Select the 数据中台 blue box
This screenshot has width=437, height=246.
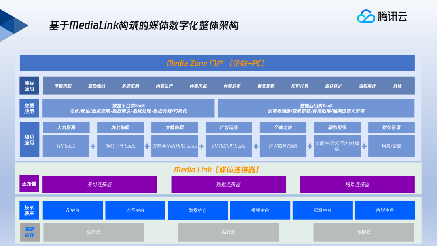click(x=197, y=210)
